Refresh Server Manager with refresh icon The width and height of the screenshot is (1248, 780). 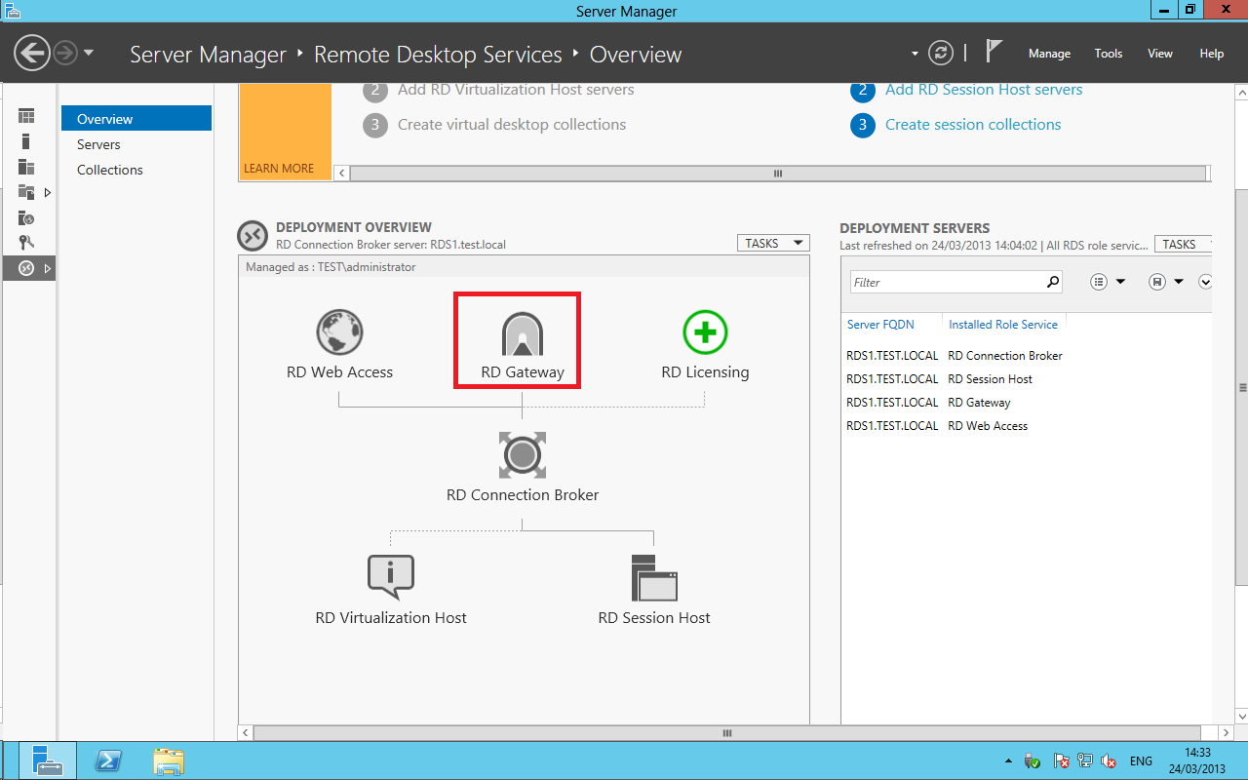pos(940,54)
